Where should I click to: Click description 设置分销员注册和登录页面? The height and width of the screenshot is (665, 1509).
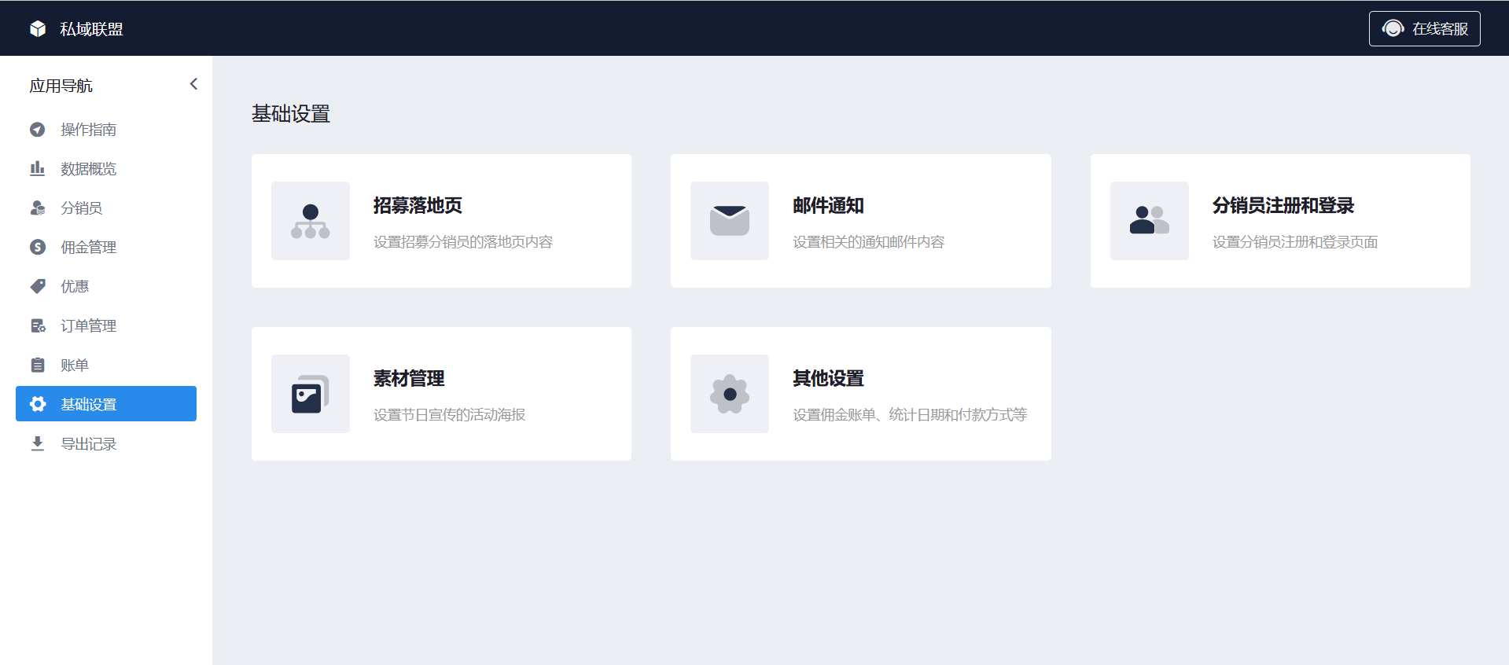[x=1295, y=242]
